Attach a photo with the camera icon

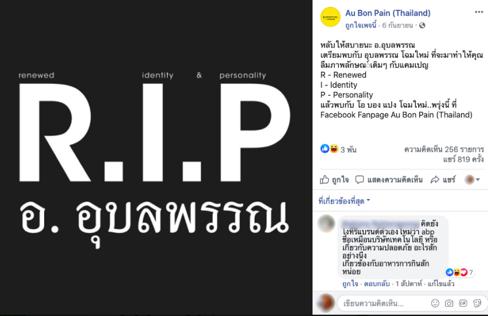pos(449,303)
